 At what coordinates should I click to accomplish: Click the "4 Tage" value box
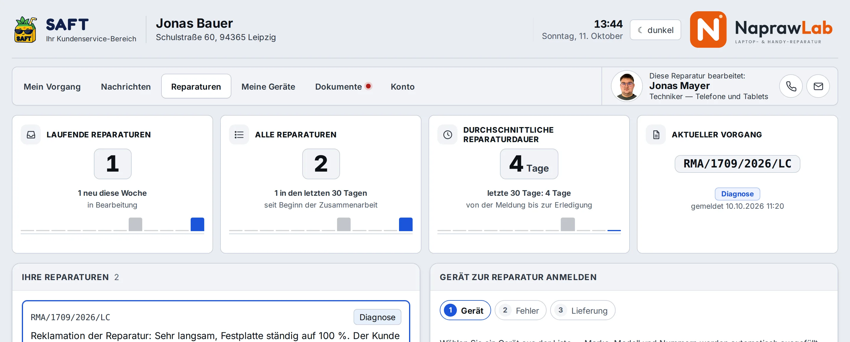[529, 164]
